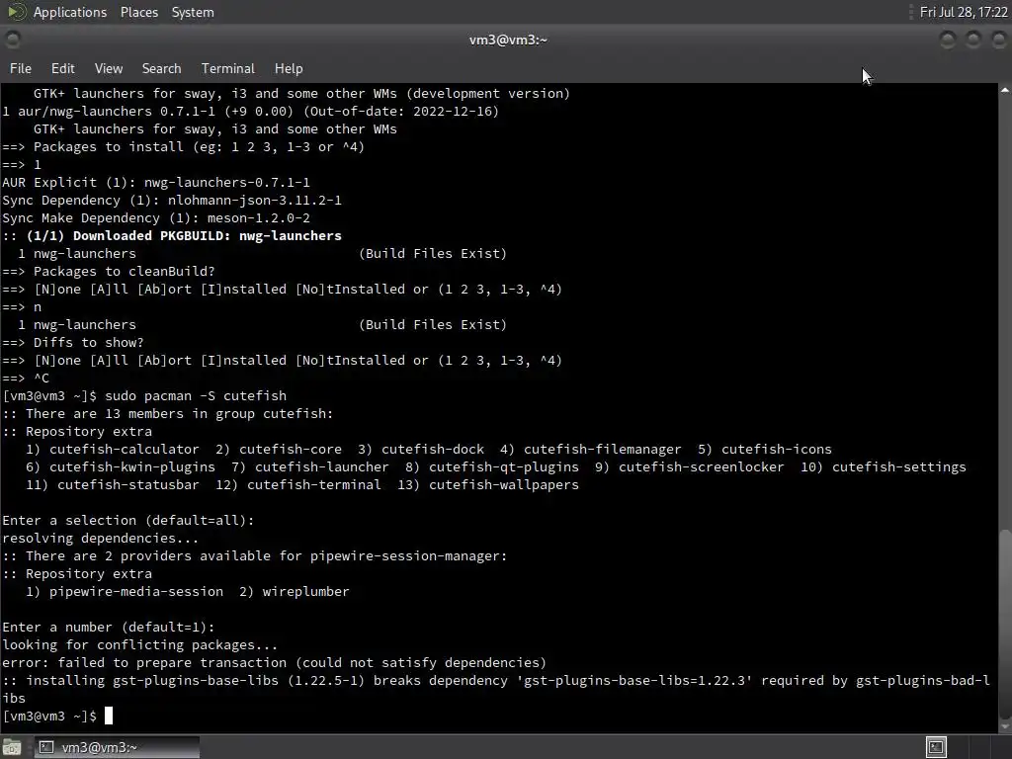Click the text 'cutefish-qt-plugins'

point(503,466)
